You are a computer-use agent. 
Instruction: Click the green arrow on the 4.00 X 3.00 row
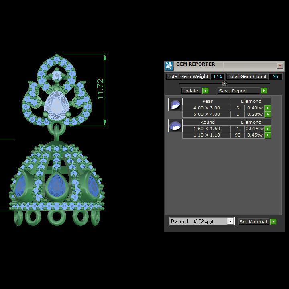click(x=268, y=108)
